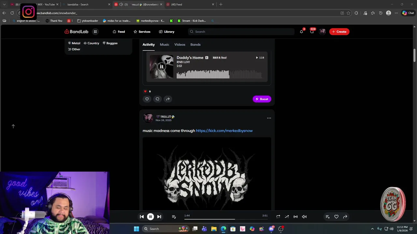Click the BandLab logo
Screen dimensions: 417x234
(x=76, y=32)
